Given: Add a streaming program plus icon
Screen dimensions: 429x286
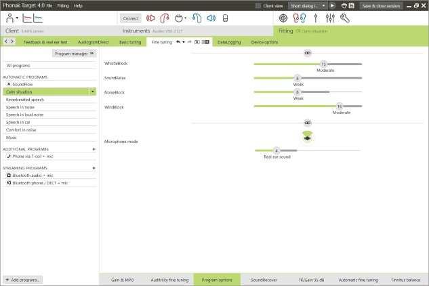Looking at the screenshot, I should coord(94,168).
